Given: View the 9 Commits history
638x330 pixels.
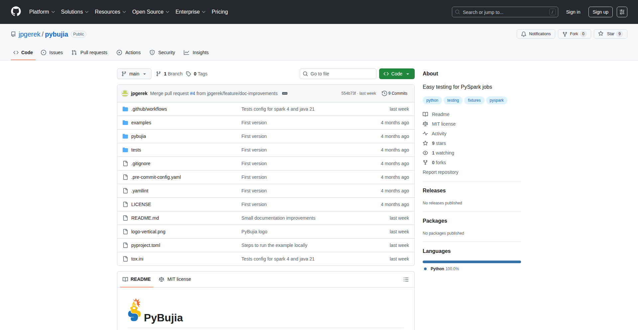Looking at the screenshot, I should (394, 93).
